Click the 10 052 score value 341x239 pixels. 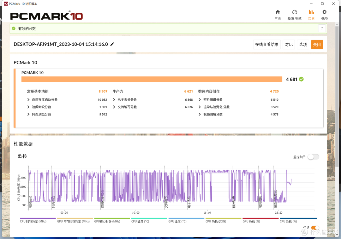[102, 100]
